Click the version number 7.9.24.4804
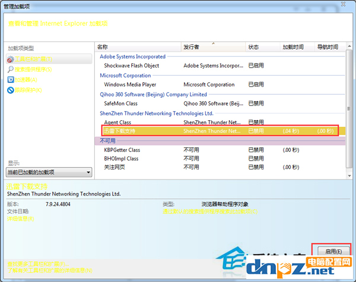Image resolution: width=356 pixels, height=282 pixels. (58, 204)
